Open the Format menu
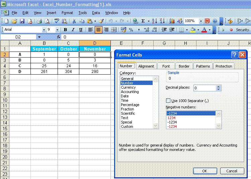Viewport: 251px width, 179px height. coord(67,13)
